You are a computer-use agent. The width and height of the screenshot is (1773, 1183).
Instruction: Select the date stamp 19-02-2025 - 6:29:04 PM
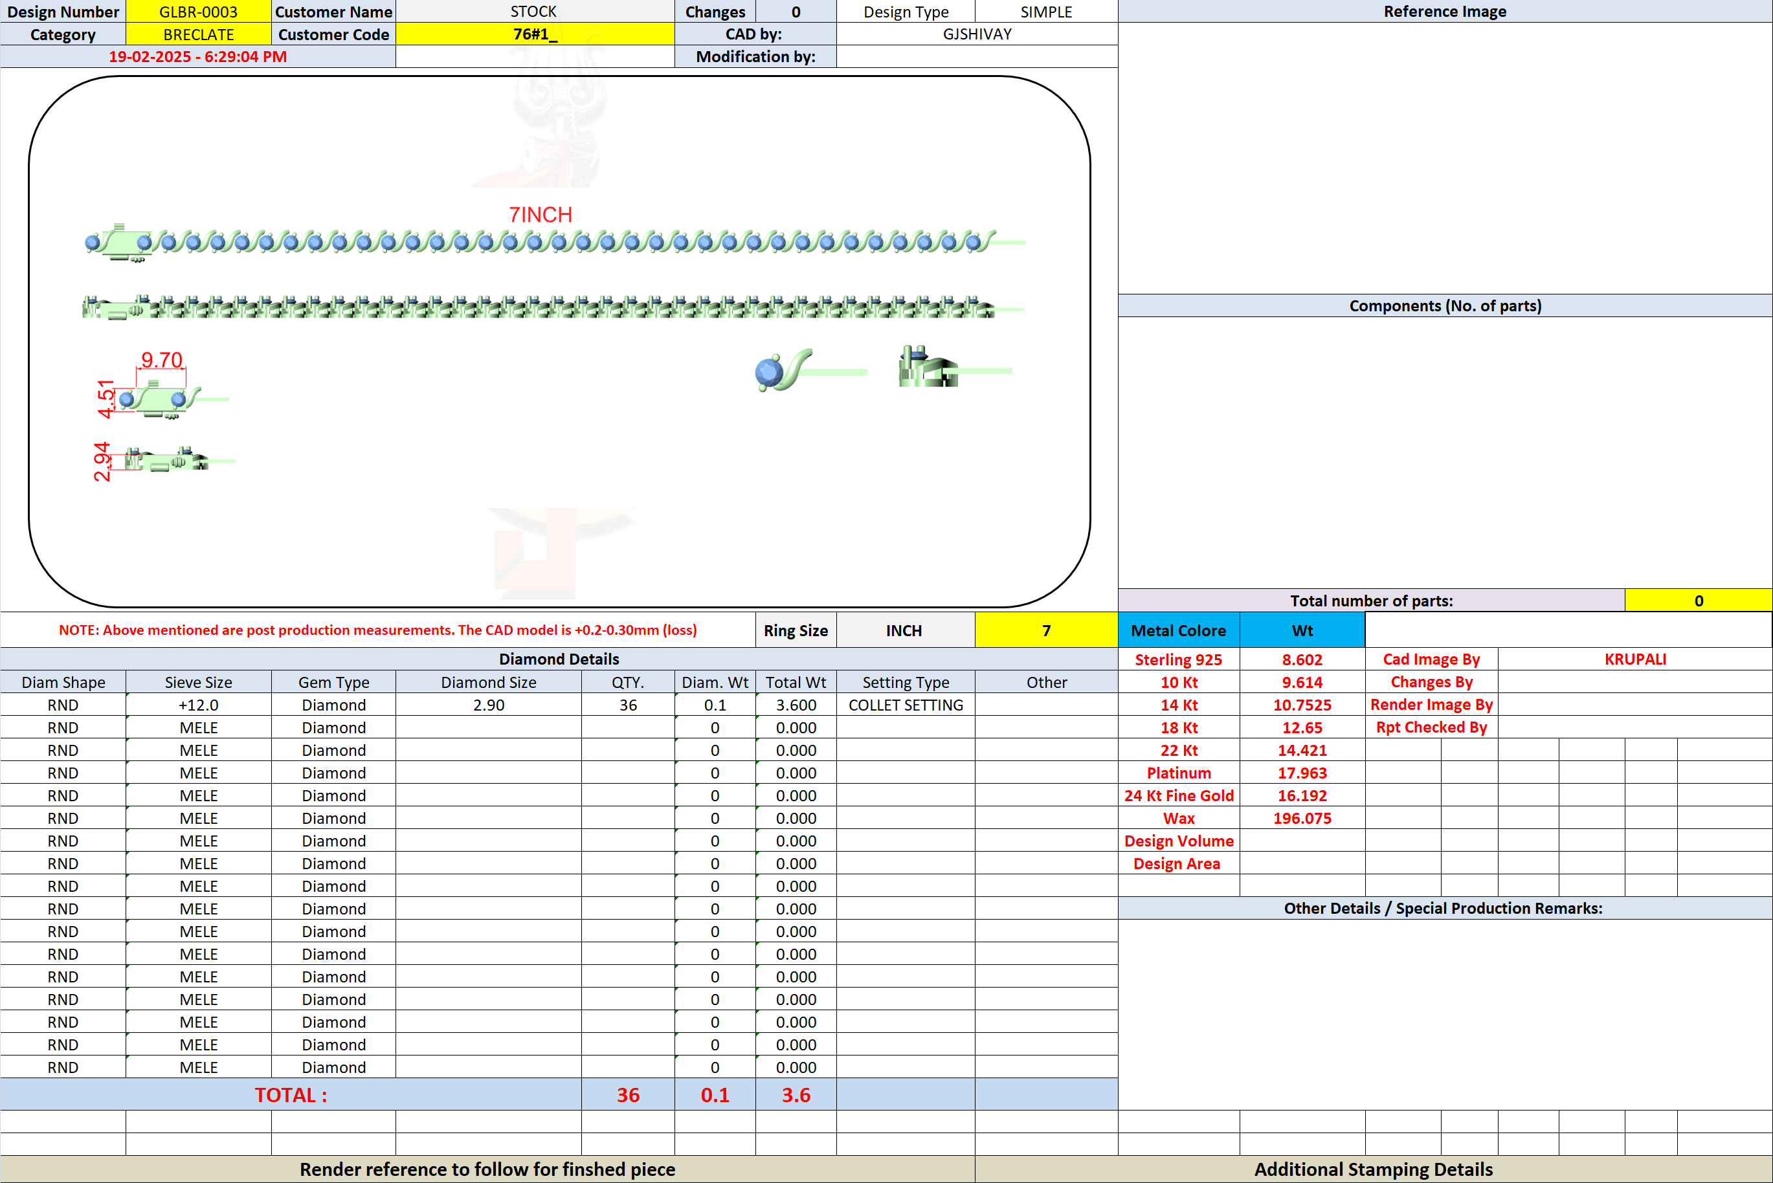197,56
